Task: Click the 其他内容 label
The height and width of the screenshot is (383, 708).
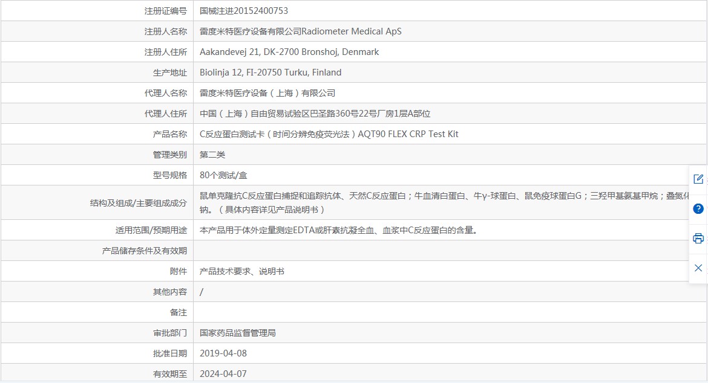Action: coord(170,292)
